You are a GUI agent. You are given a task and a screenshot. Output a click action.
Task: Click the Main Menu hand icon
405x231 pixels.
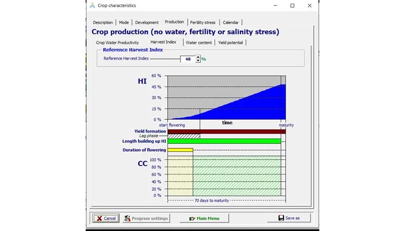tap(192, 218)
